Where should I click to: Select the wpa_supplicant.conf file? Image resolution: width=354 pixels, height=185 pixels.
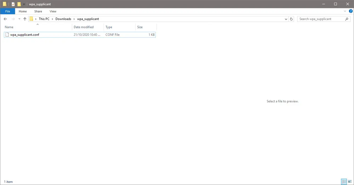(24, 35)
